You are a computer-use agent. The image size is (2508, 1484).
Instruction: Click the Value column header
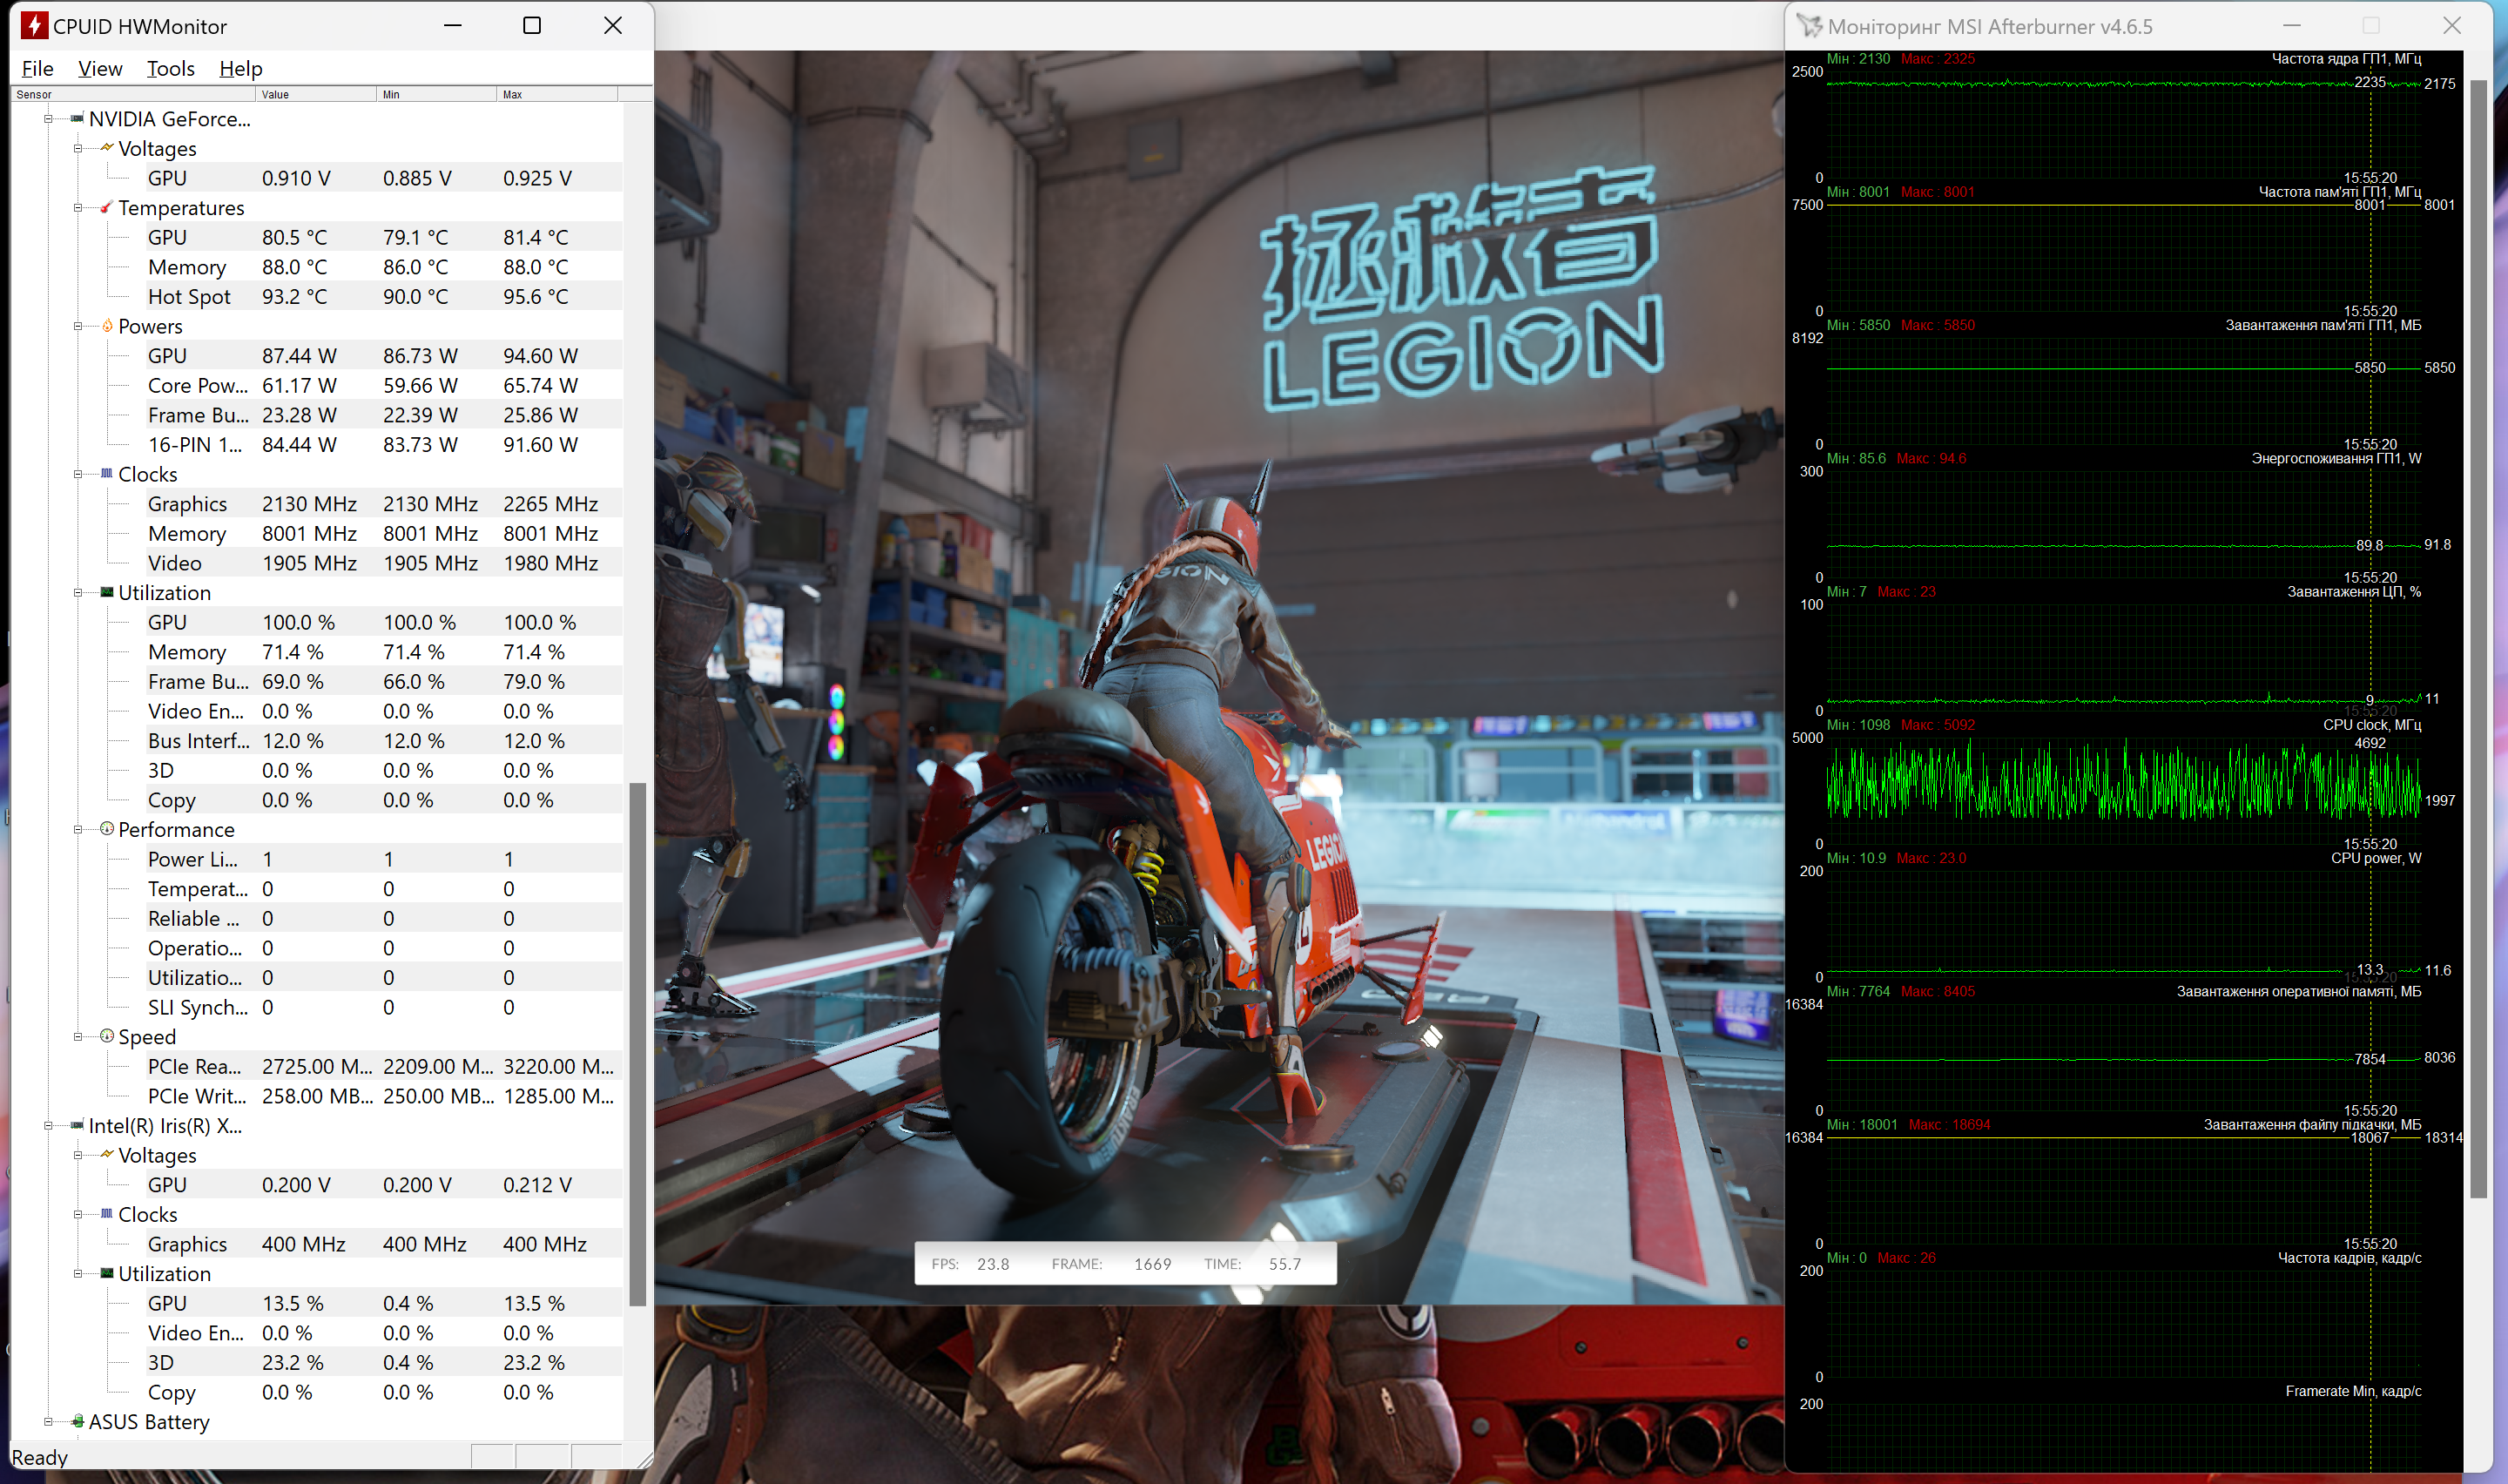pos(315,94)
